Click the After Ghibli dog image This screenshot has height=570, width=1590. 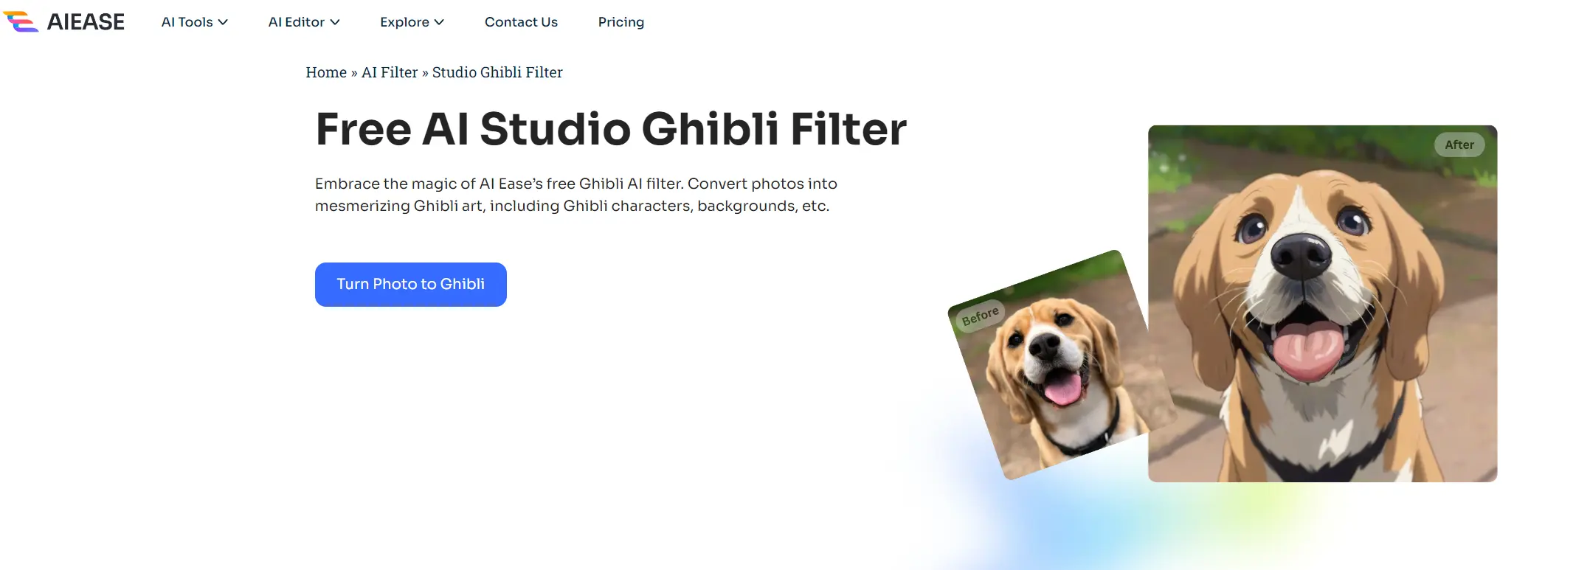[x=1323, y=304]
